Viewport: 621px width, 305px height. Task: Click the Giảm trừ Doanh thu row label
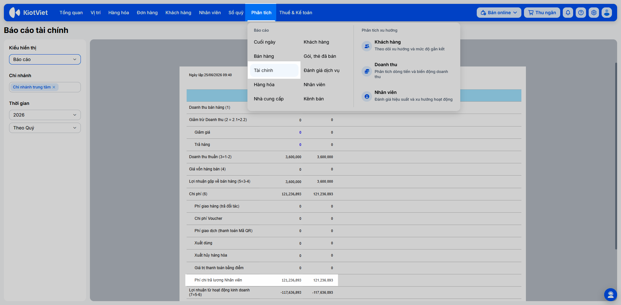point(218,120)
